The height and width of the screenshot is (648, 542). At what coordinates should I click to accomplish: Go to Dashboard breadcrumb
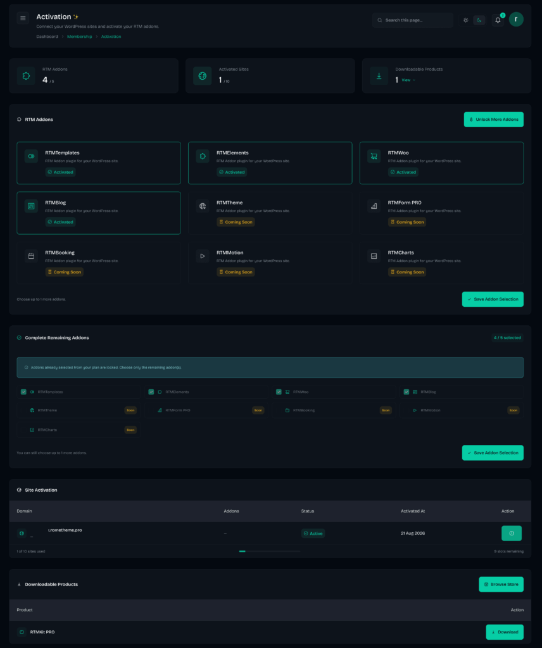tap(47, 36)
